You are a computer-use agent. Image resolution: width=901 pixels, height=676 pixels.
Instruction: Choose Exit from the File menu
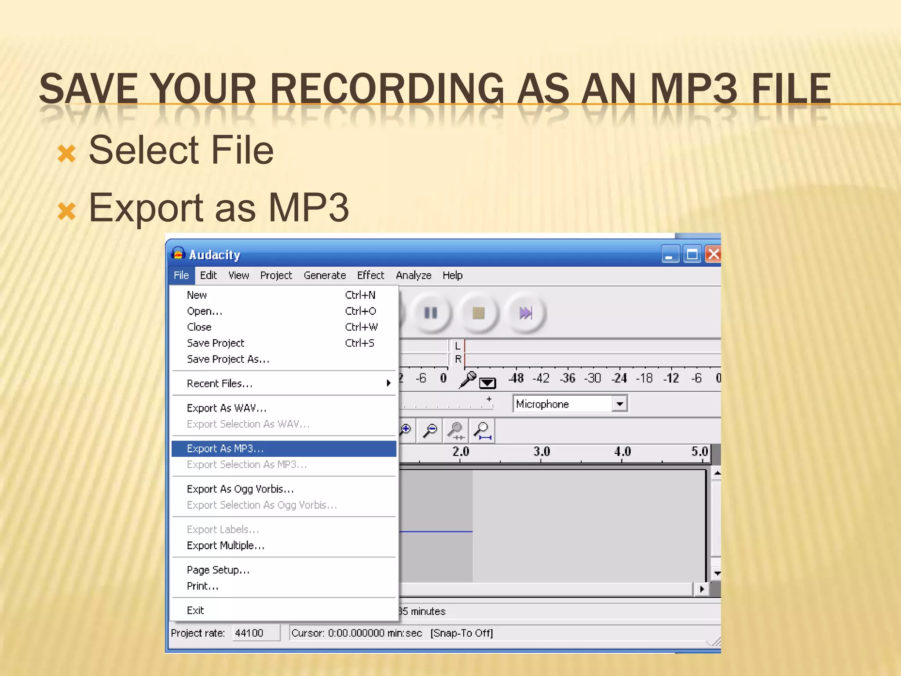[284, 610]
